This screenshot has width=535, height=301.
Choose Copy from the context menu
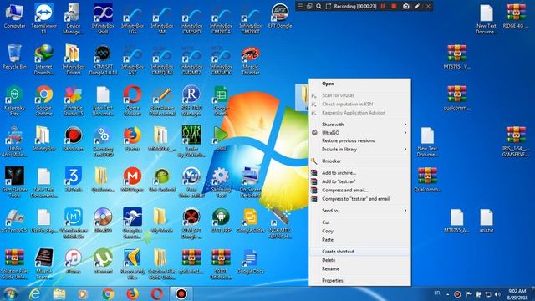click(359, 231)
